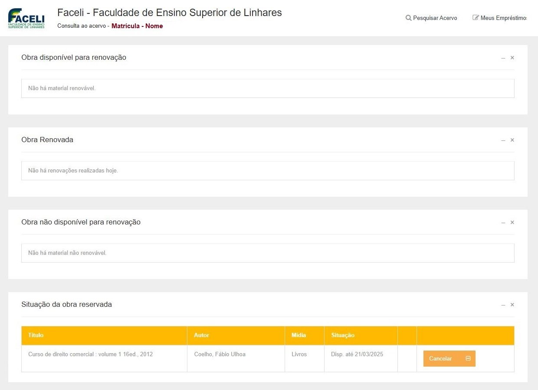Click the Autor column header
The width and height of the screenshot is (538, 390).
click(201, 335)
